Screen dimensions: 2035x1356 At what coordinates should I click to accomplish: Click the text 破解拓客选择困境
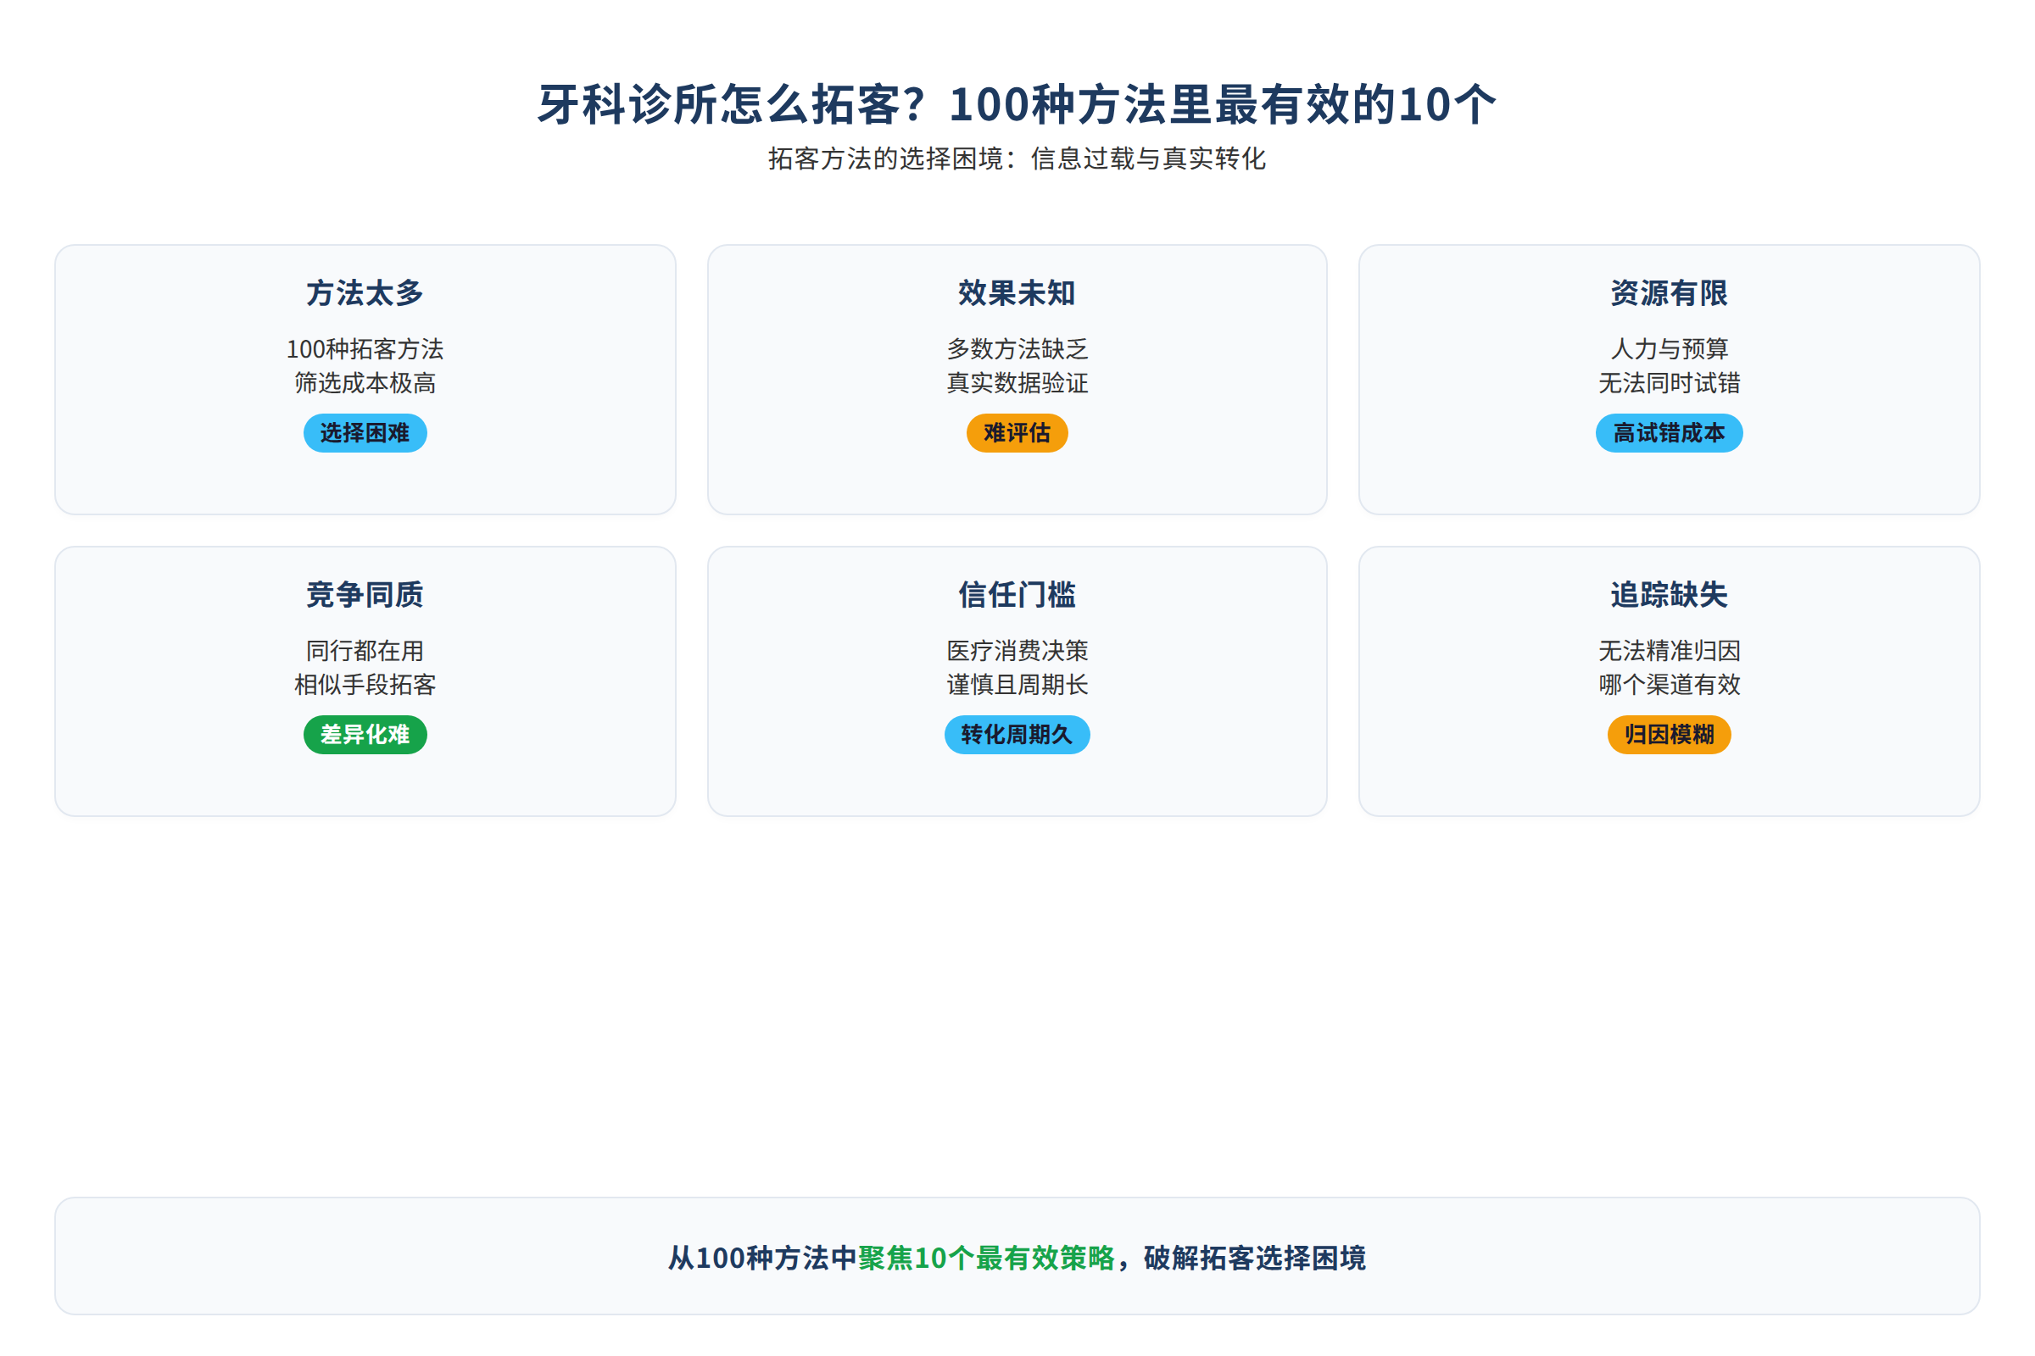pyautogui.click(x=1255, y=1259)
